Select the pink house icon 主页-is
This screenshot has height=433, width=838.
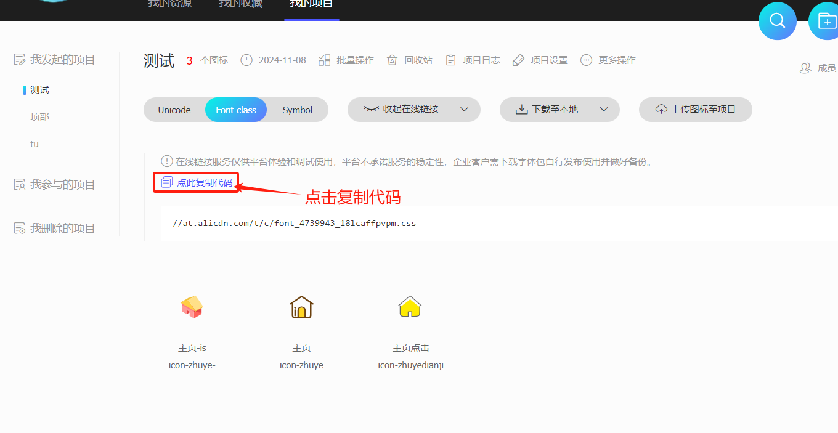192,306
